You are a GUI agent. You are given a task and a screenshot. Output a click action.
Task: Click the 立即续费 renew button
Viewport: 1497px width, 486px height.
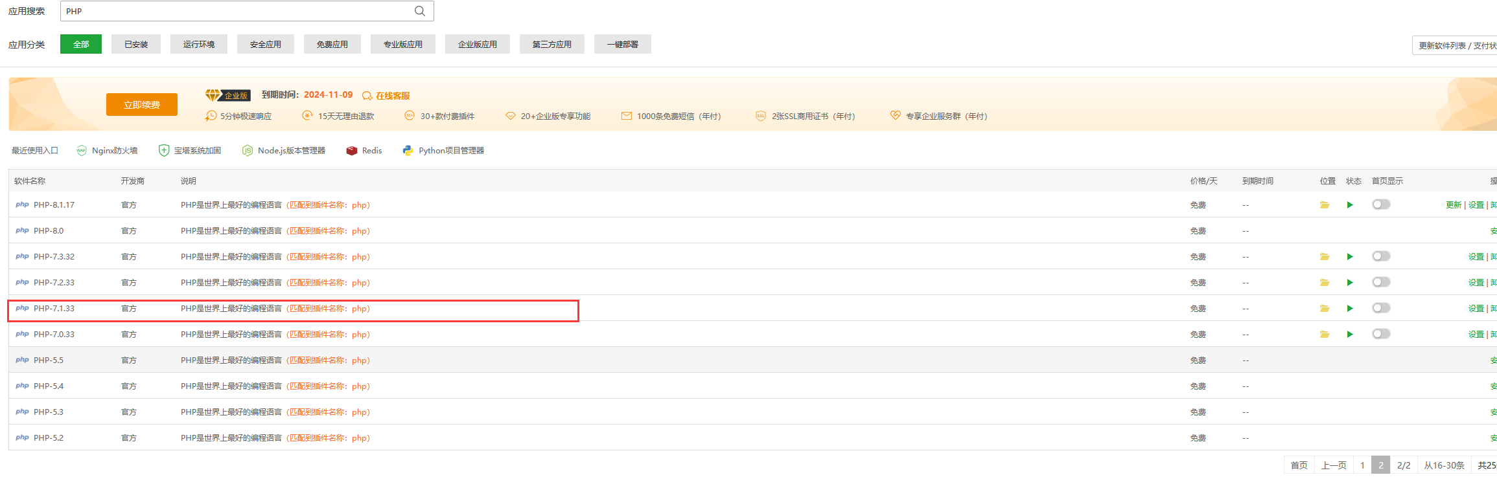click(x=142, y=104)
